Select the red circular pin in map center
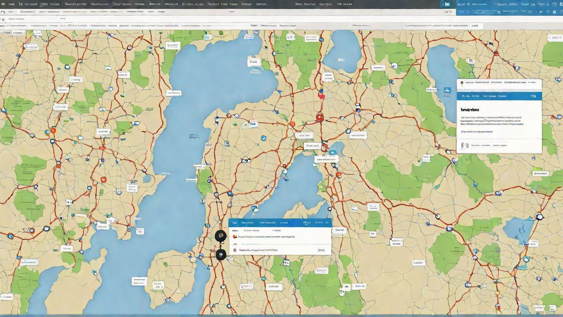 pyautogui.click(x=320, y=117)
